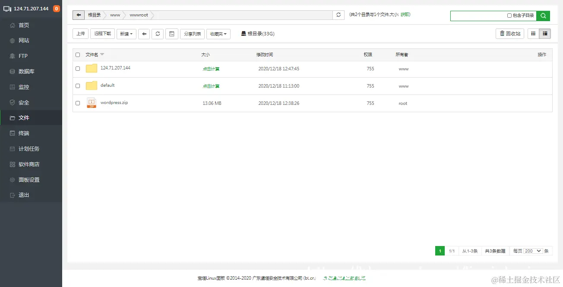Screen dimensions: 563x287
Task: Click the 远程下载 button
Action: click(103, 34)
